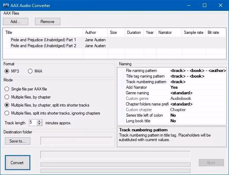Click the Add... button
This screenshot has width=229, height=175.
coord(16,22)
